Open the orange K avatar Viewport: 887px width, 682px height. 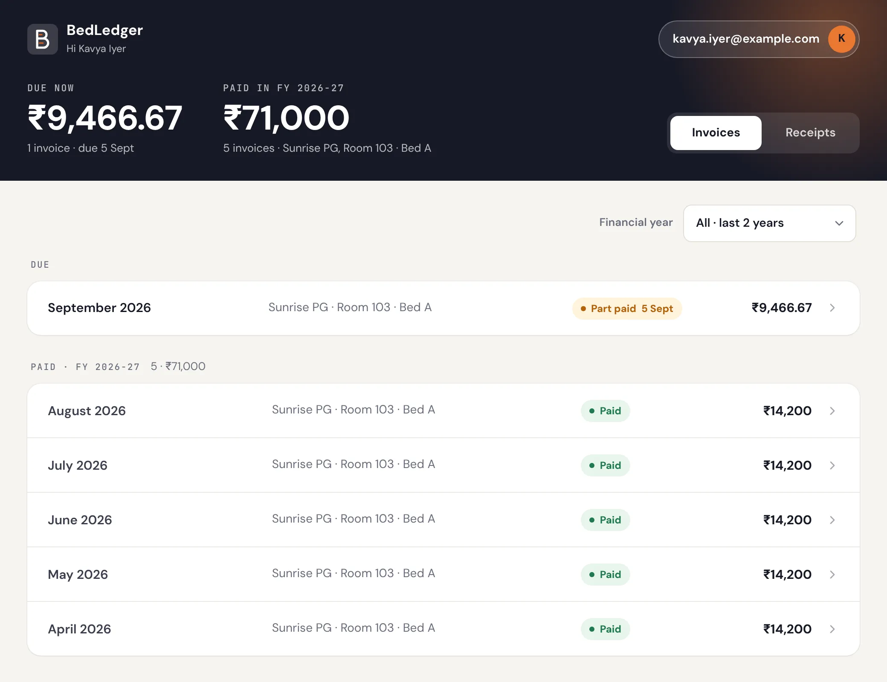click(x=841, y=39)
